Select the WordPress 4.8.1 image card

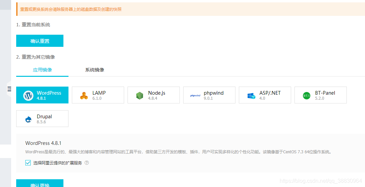(x=43, y=95)
